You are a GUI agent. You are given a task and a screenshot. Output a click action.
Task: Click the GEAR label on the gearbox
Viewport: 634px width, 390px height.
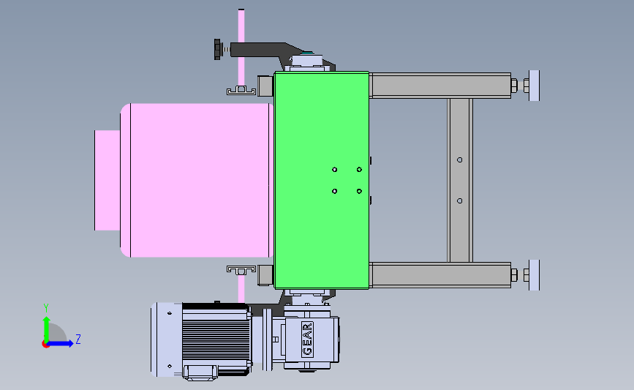click(307, 339)
